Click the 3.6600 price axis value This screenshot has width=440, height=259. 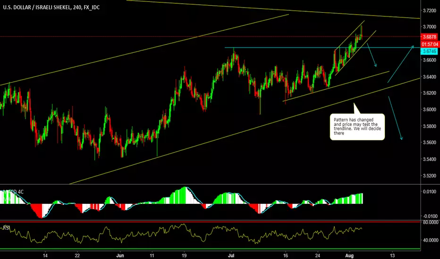429,60
